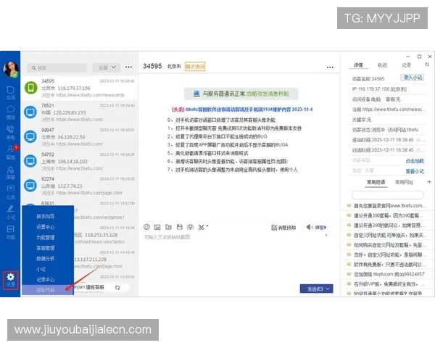Click the agent profile avatar
Image resolution: width=435 pixels, height=348 pixels.
click(x=11, y=70)
